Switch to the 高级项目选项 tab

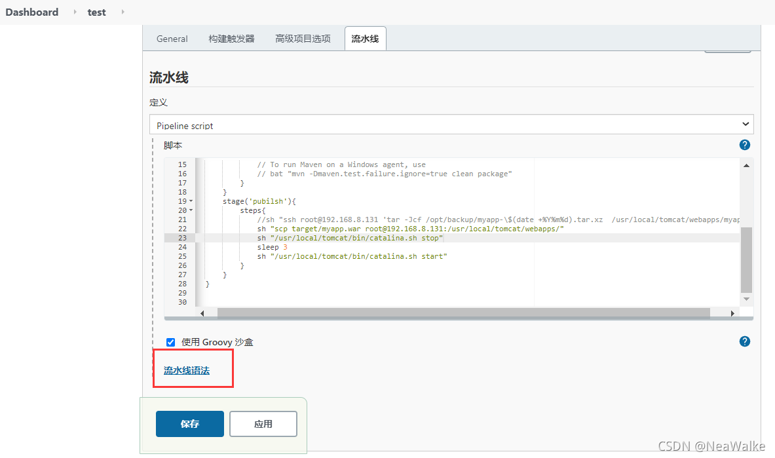(303, 39)
